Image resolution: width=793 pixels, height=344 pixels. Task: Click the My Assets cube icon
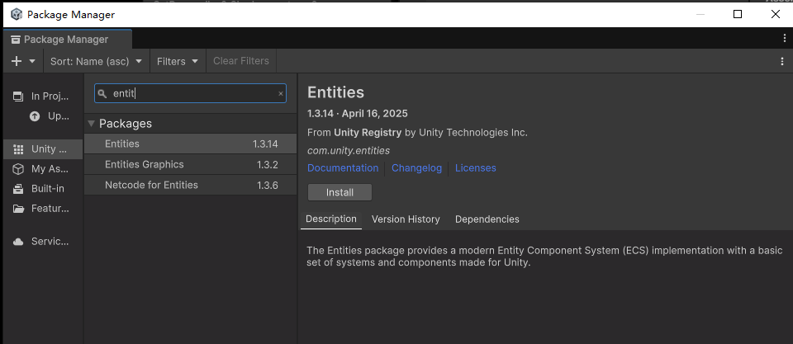coord(18,169)
